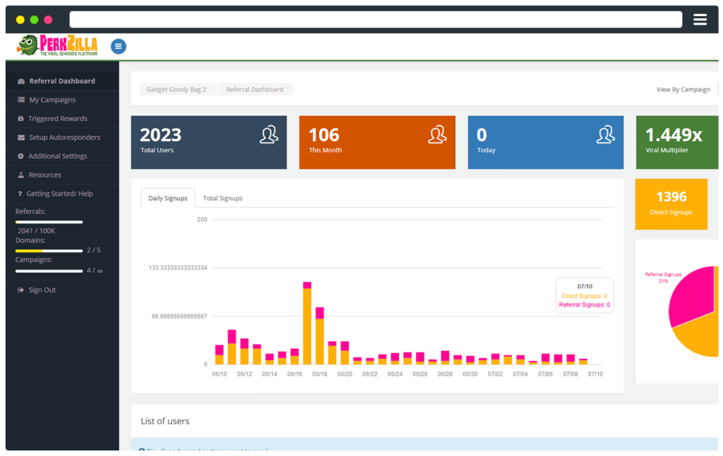This screenshot has width=723, height=456.
Task: Open the View By Campaign dropdown
Action: (x=683, y=90)
